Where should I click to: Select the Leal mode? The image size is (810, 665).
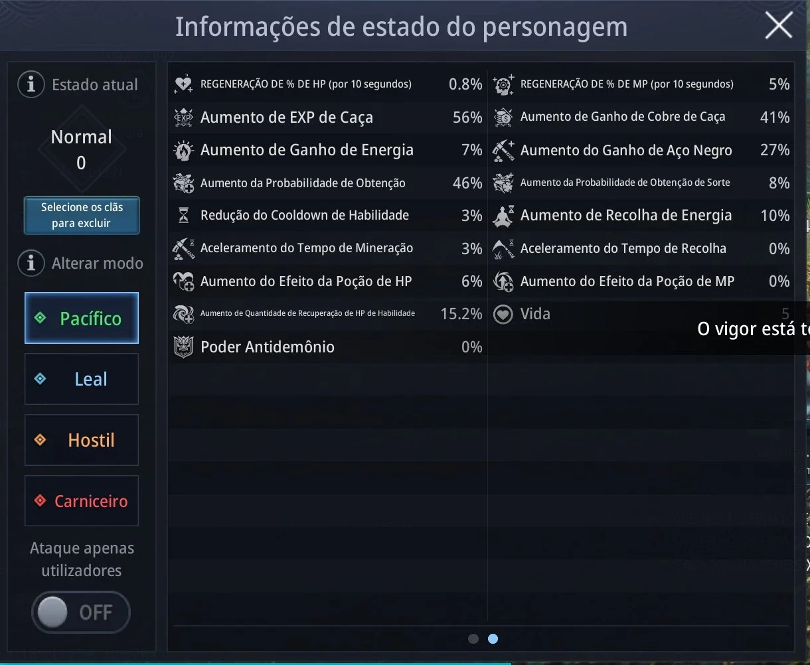pyautogui.click(x=82, y=379)
